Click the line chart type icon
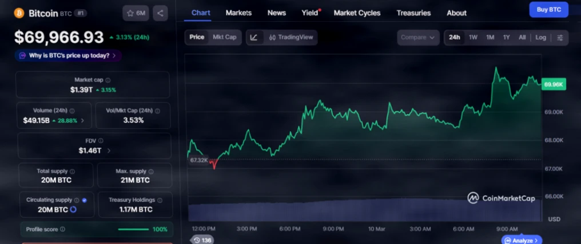581x244 pixels. [x=254, y=37]
